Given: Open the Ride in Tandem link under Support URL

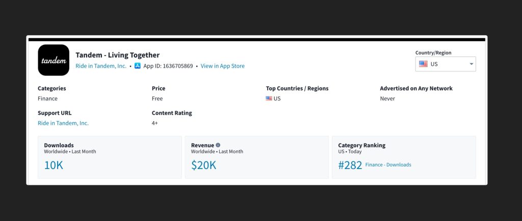Looking at the screenshot, I should (63, 123).
